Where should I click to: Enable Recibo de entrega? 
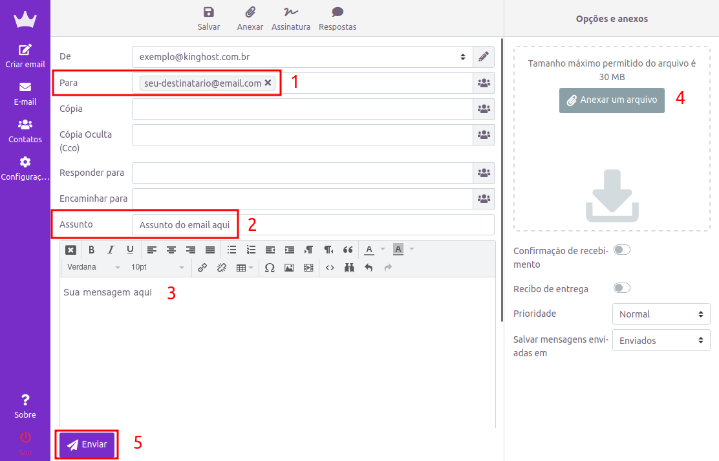tap(621, 288)
